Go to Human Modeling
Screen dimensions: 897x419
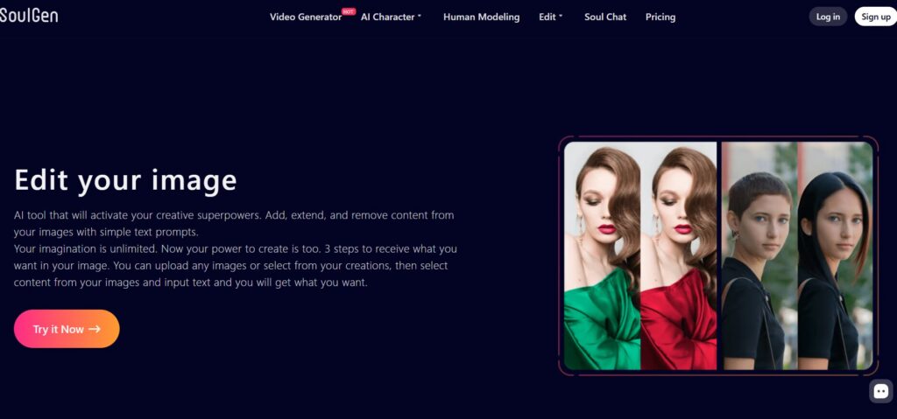coord(481,17)
